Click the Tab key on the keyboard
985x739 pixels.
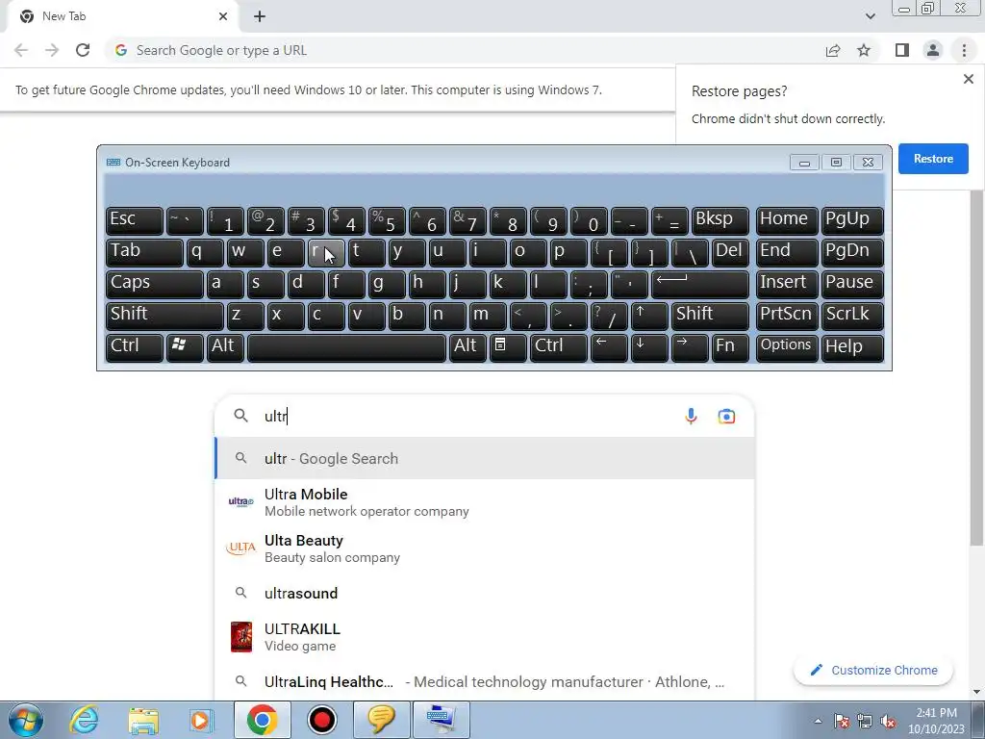tap(144, 251)
